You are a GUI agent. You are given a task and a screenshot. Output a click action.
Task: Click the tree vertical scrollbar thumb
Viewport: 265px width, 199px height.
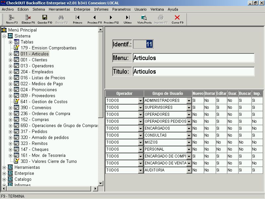coord(101,75)
